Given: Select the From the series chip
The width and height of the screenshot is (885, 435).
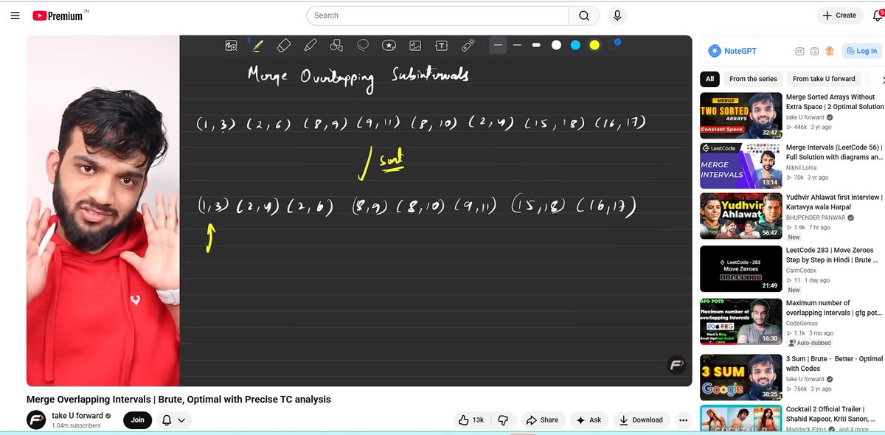Looking at the screenshot, I should tap(753, 79).
